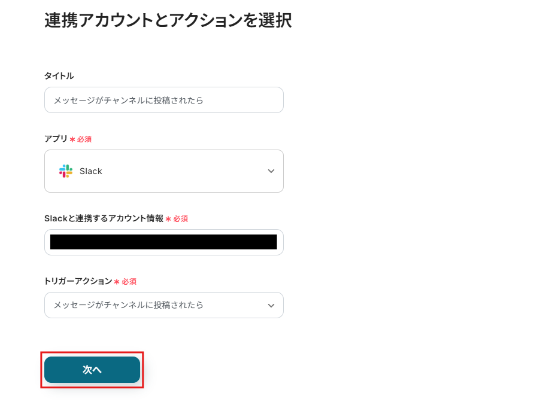Expand the トリガーアクション dropdown chevron
The width and height of the screenshot is (534, 402).
(271, 305)
